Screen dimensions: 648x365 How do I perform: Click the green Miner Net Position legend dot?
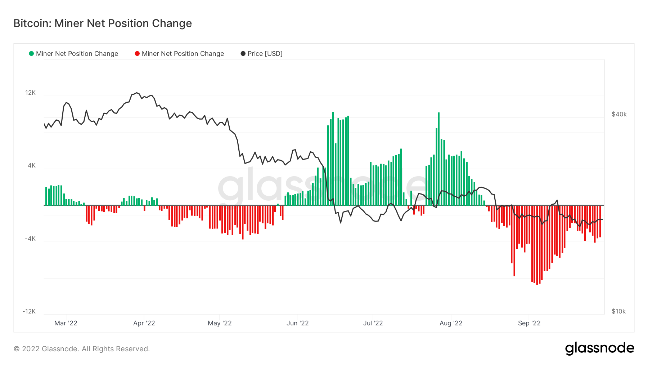[31, 54]
